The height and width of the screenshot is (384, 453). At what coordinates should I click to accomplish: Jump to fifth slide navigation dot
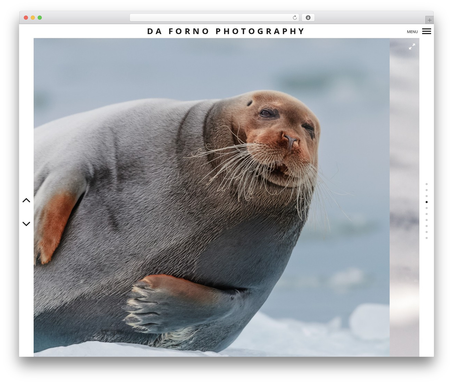[x=426, y=208]
